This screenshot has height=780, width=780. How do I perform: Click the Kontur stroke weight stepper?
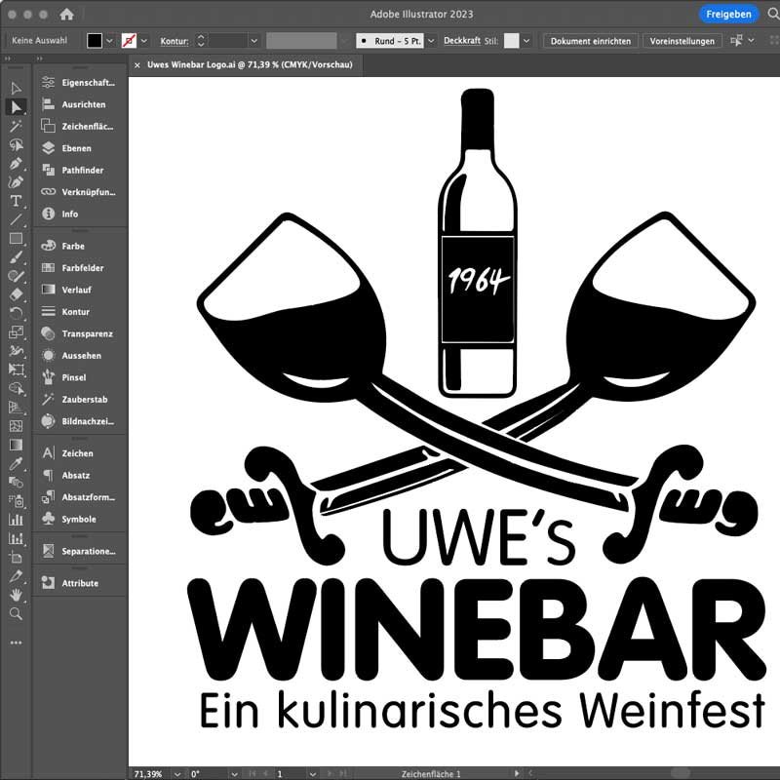(x=201, y=41)
